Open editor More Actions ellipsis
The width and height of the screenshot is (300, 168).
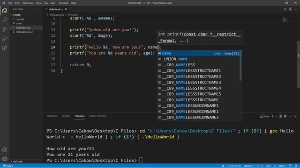pos(296,9)
